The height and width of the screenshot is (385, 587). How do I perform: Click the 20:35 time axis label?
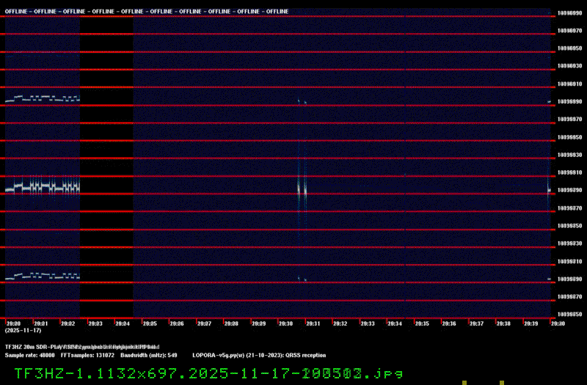click(423, 323)
